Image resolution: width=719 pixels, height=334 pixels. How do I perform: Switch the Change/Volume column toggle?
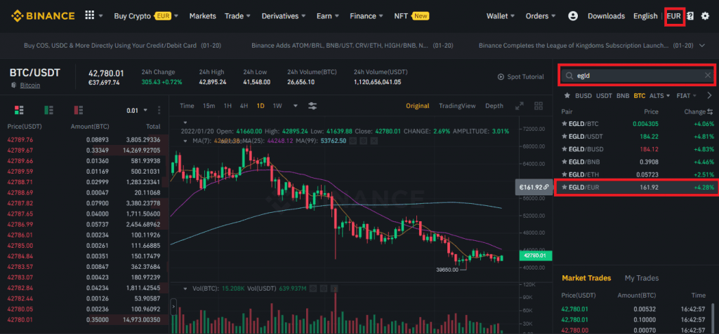tap(709, 111)
